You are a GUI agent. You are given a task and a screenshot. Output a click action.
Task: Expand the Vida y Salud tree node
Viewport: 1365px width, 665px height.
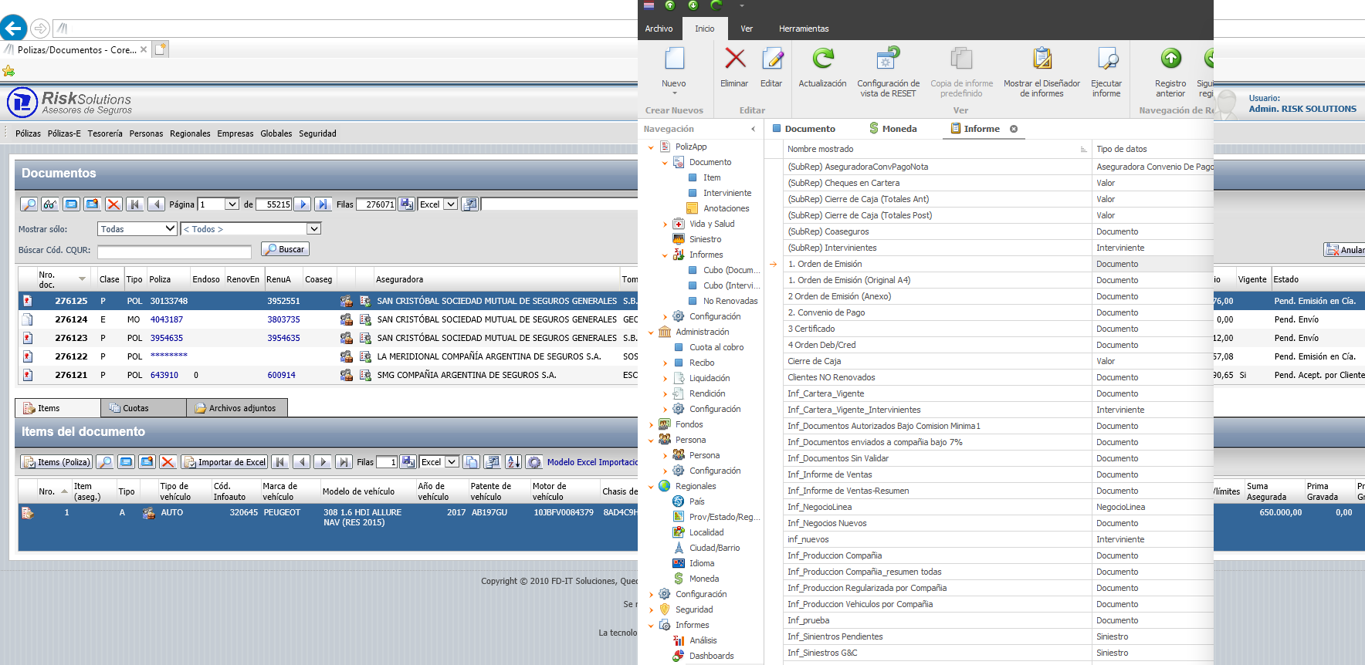tap(665, 224)
